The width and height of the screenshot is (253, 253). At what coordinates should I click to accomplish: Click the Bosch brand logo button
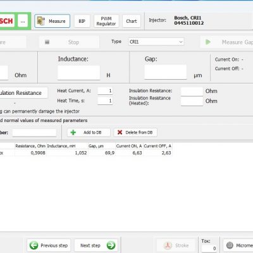pyautogui.click(x=7, y=21)
